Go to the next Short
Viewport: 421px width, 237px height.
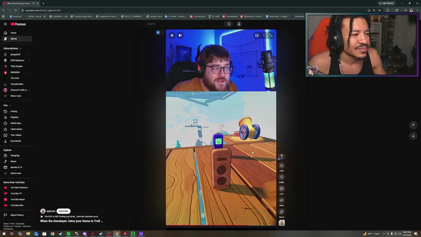click(x=413, y=136)
